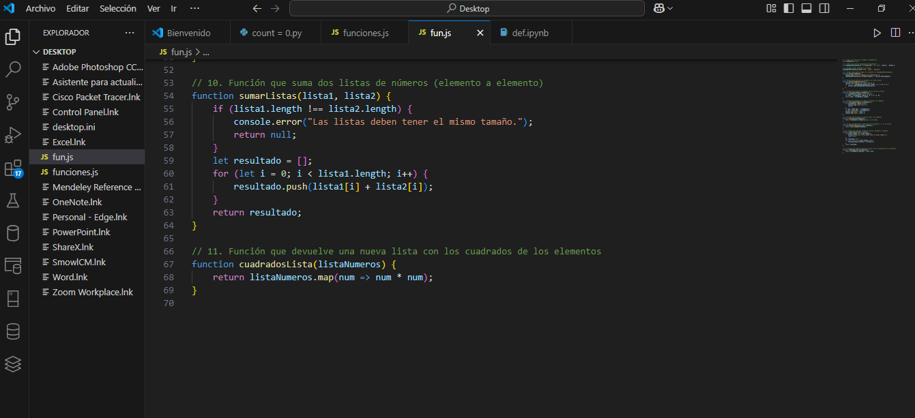This screenshot has width=915, height=418.
Task: Click Customize Layout icon
Action: coord(771,8)
